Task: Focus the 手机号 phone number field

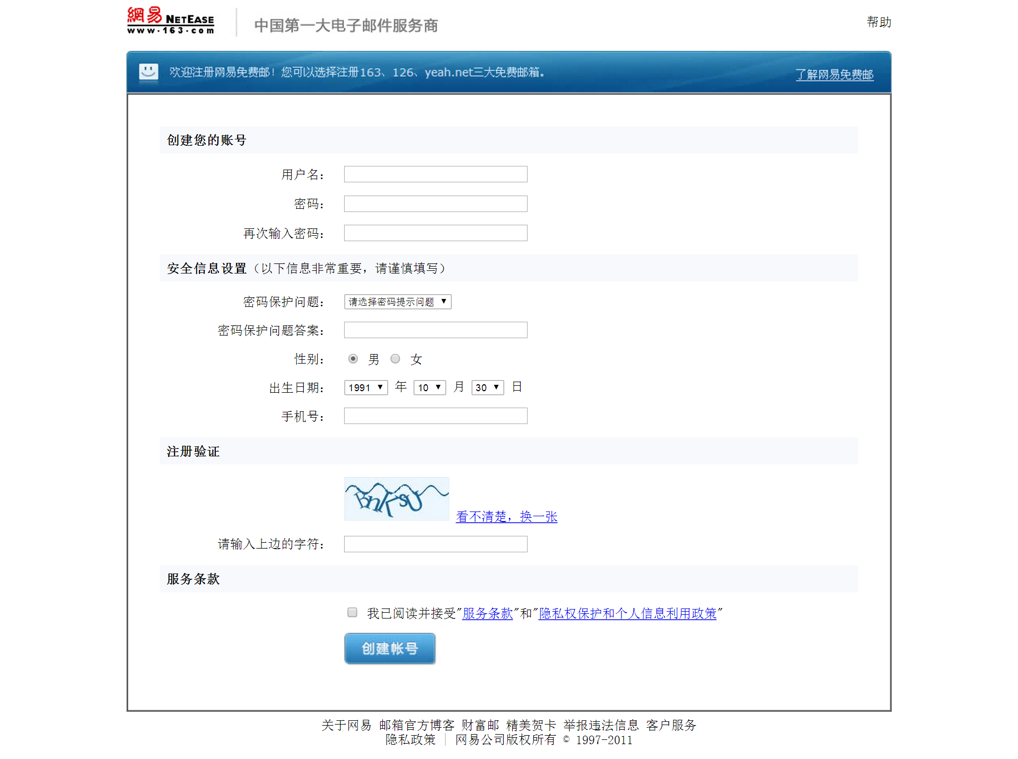Action: click(435, 416)
